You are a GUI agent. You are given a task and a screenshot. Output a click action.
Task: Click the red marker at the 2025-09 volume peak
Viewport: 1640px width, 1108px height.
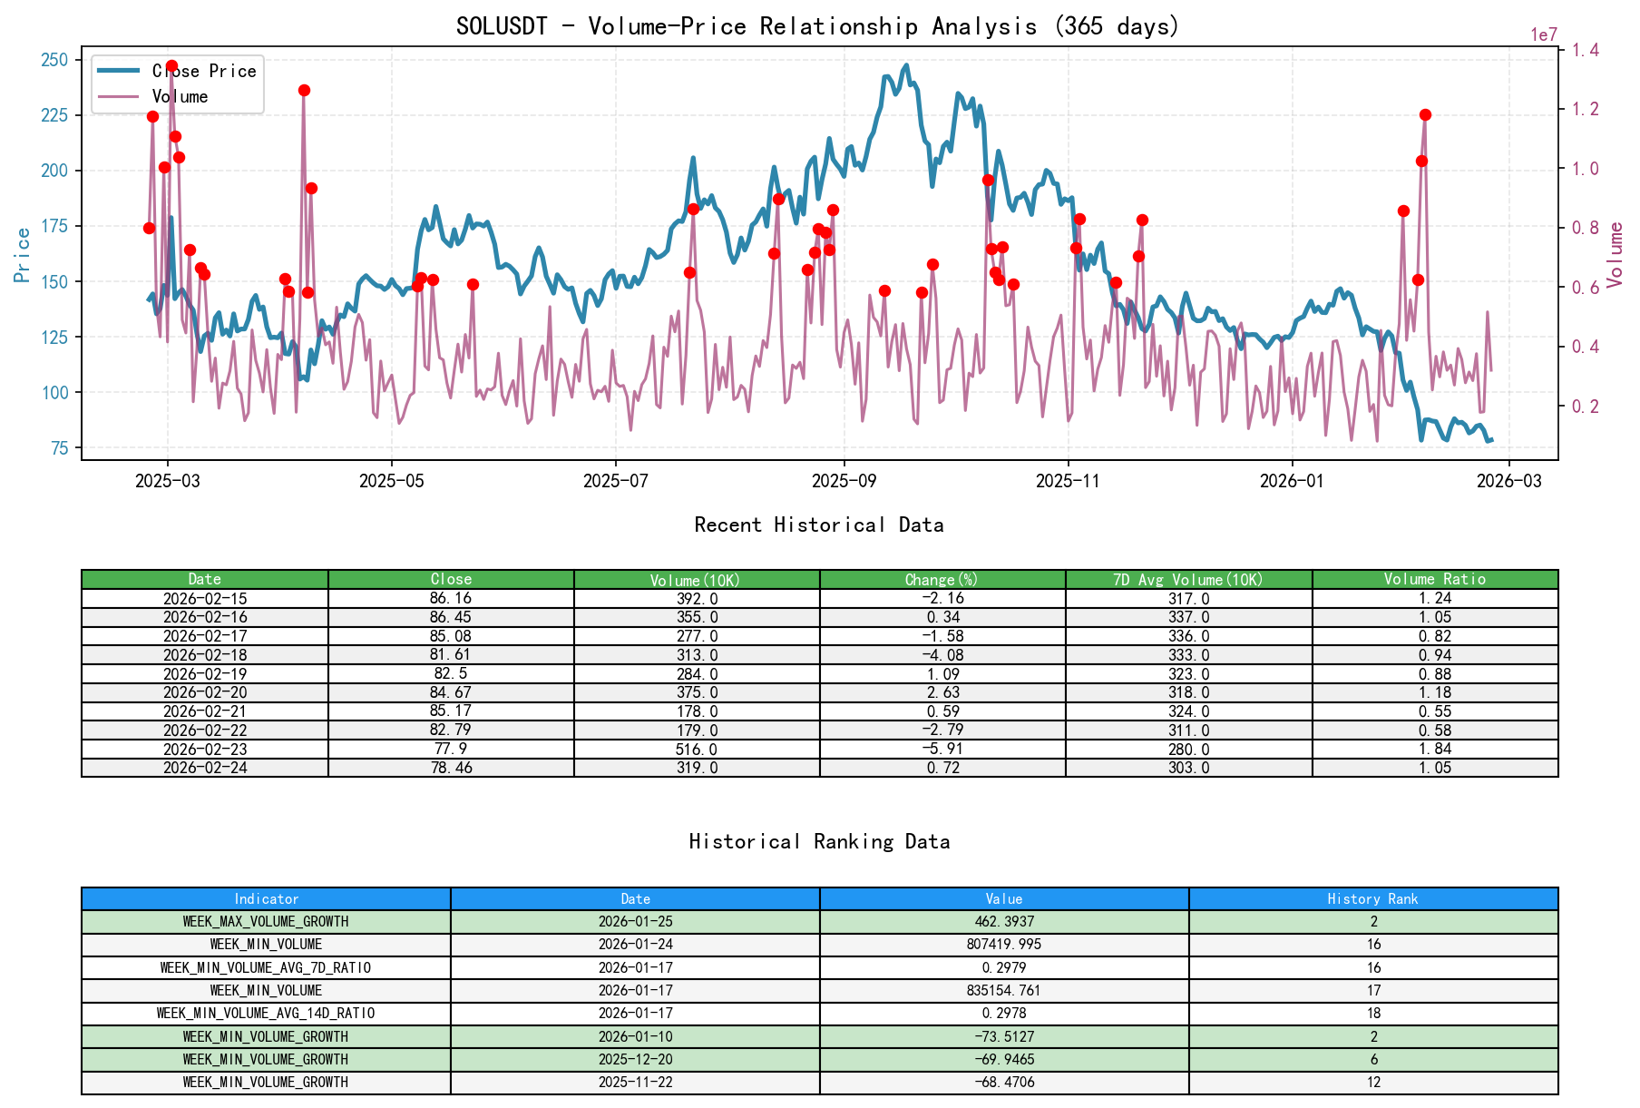click(x=834, y=211)
